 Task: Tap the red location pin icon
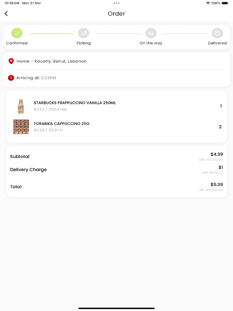click(11, 61)
